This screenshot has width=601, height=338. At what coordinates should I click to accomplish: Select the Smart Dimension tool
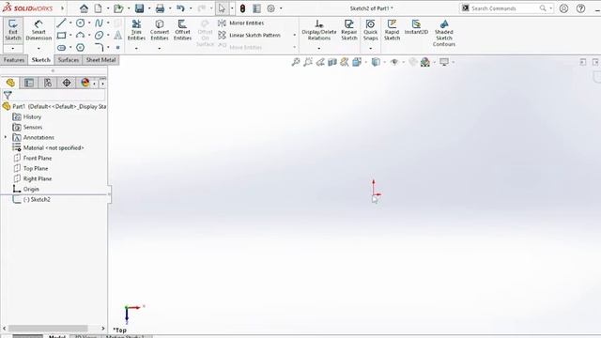pyautogui.click(x=39, y=30)
